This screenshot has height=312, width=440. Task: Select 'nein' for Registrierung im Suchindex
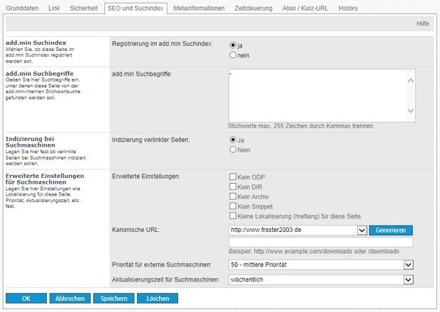click(x=233, y=55)
